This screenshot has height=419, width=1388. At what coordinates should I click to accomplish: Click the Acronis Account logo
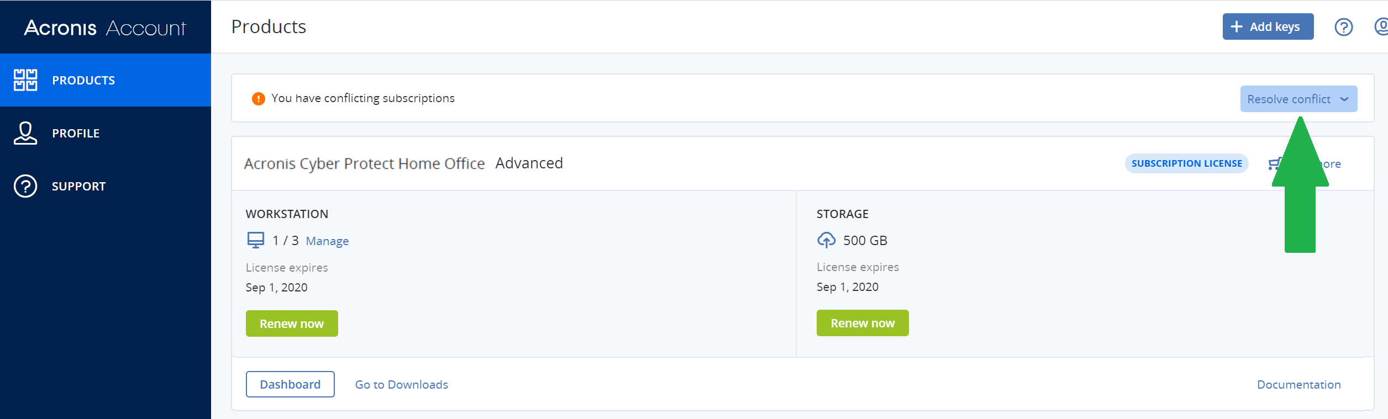[x=105, y=26]
